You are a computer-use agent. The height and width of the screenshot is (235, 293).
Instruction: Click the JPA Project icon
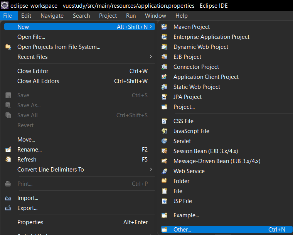pyautogui.click(x=164, y=97)
